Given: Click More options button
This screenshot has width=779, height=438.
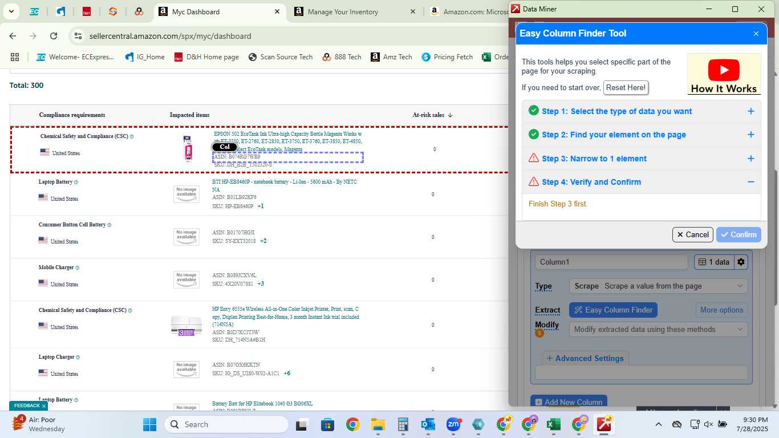Looking at the screenshot, I should pos(721,310).
